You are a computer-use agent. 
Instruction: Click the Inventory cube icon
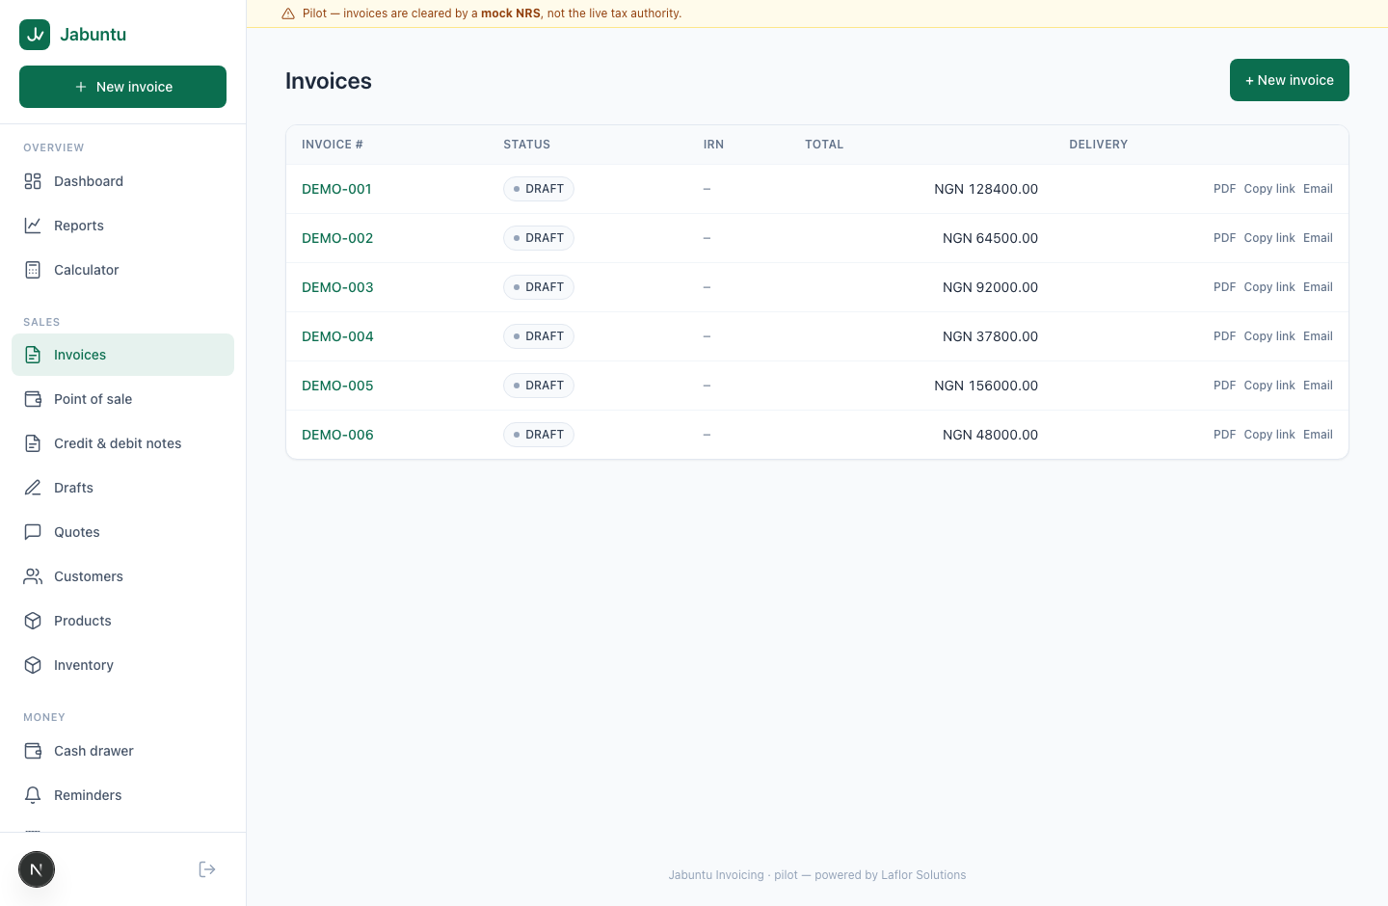point(33,665)
